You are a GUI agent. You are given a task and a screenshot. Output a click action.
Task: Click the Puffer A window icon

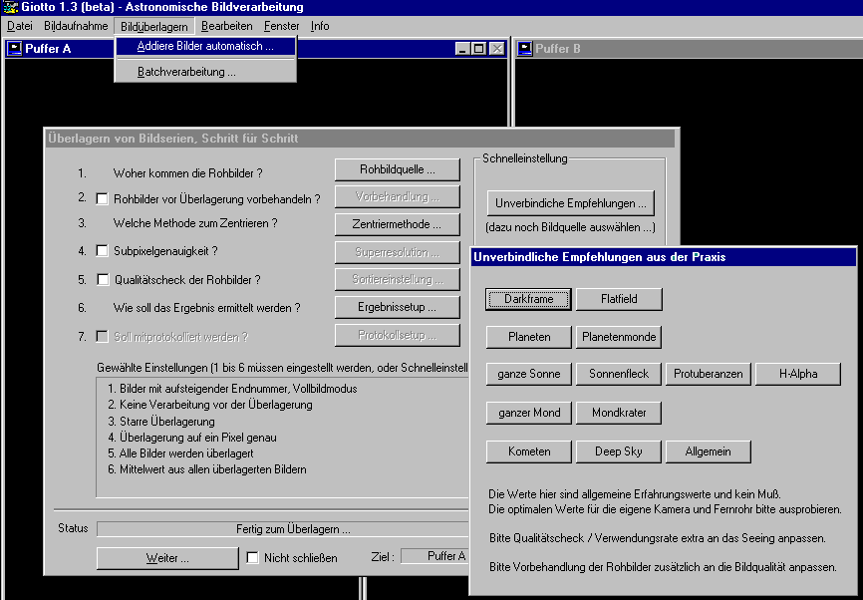15,48
